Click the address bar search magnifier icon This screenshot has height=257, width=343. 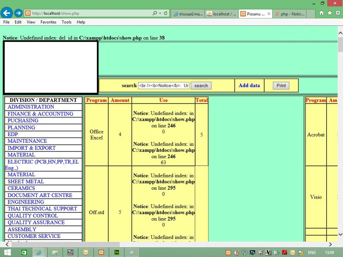pyautogui.click(x=155, y=13)
